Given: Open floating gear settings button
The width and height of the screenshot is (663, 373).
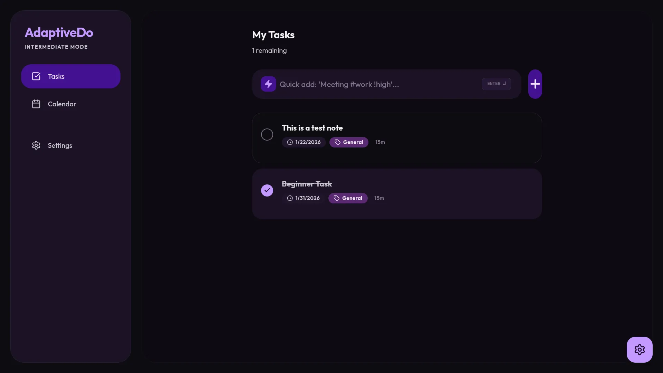Looking at the screenshot, I should click(x=639, y=350).
